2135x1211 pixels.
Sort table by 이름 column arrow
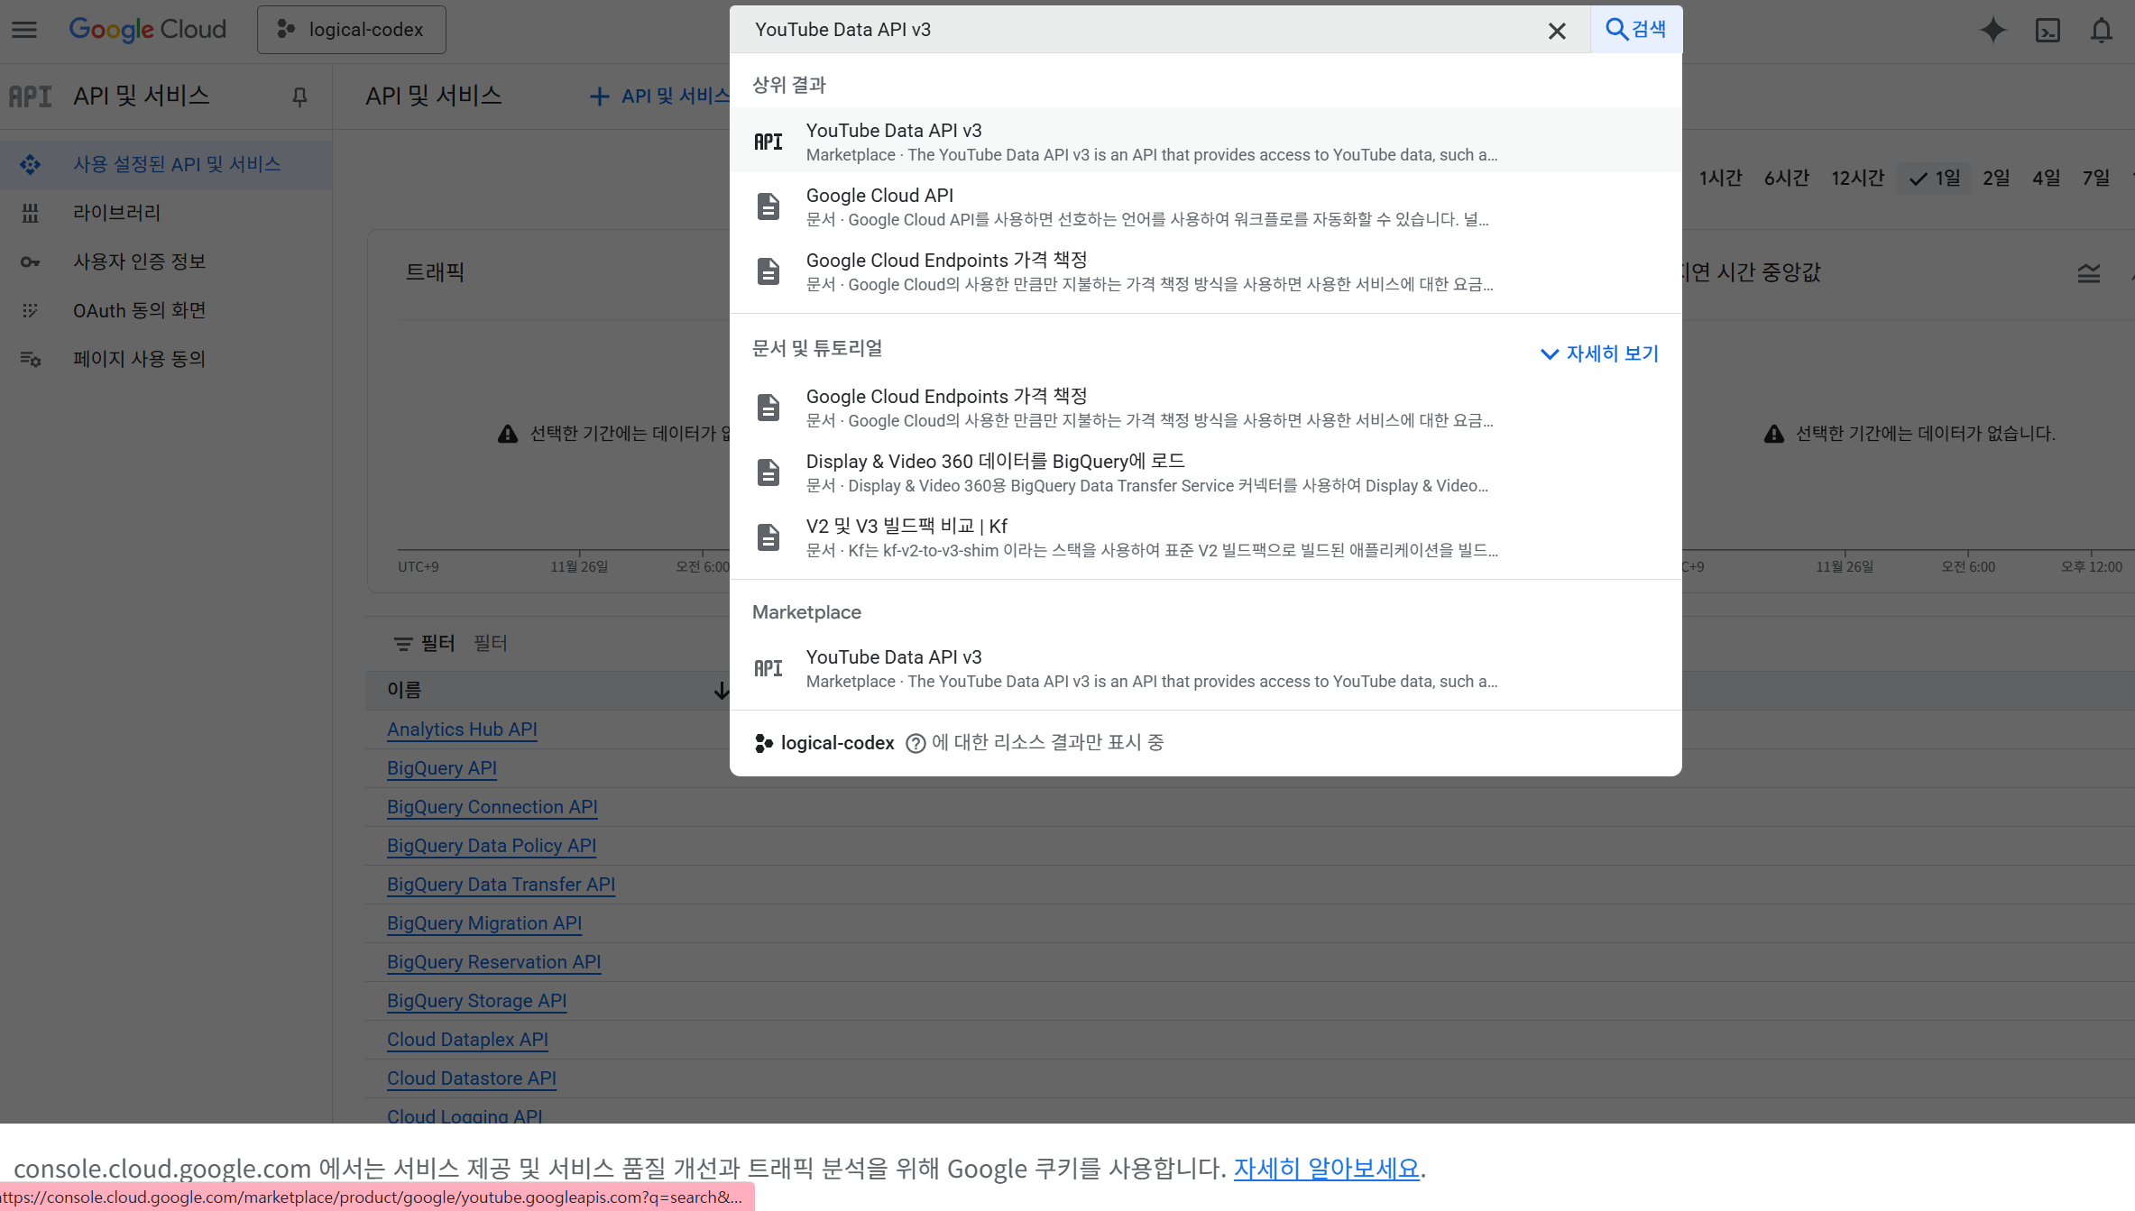(721, 691)
